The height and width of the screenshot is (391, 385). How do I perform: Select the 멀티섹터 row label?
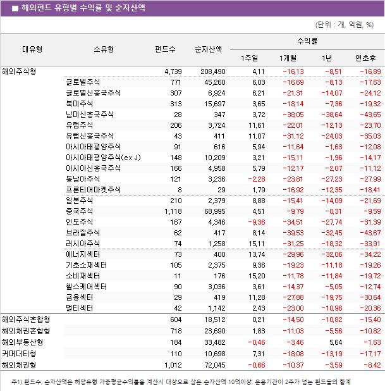click(79, 308)
